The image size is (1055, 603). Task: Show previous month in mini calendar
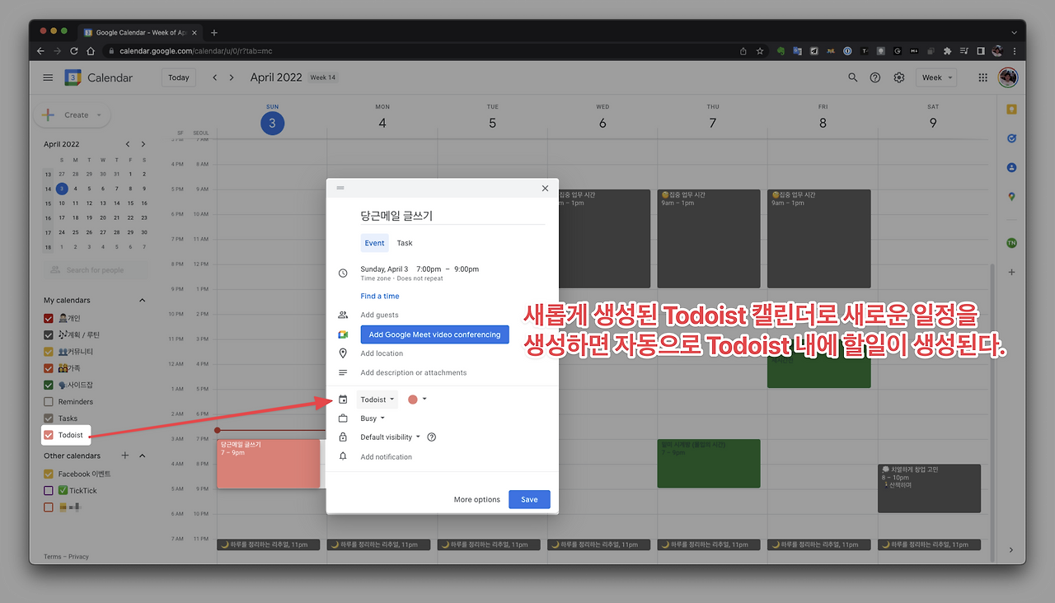(128, 144)
